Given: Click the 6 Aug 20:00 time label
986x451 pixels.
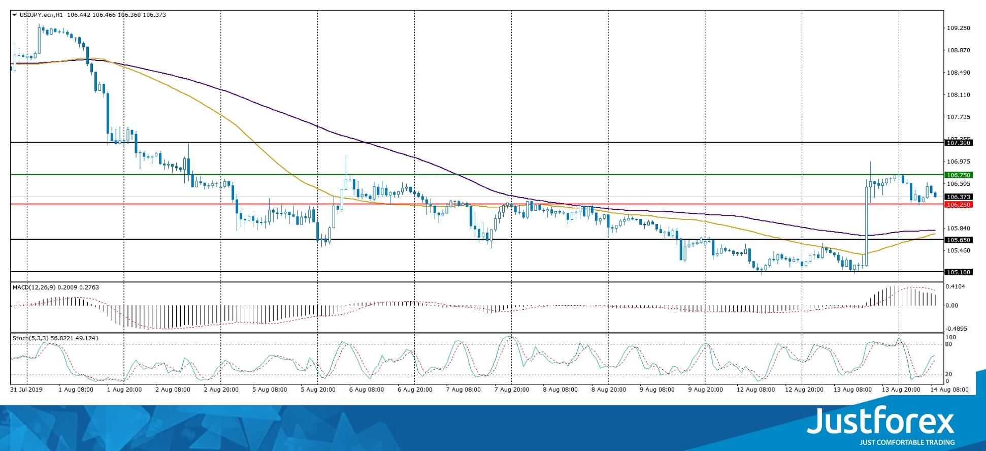Looking at the screenshot, I should coord(415,390).
